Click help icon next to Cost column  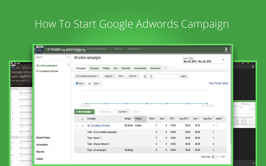point(199,119)
